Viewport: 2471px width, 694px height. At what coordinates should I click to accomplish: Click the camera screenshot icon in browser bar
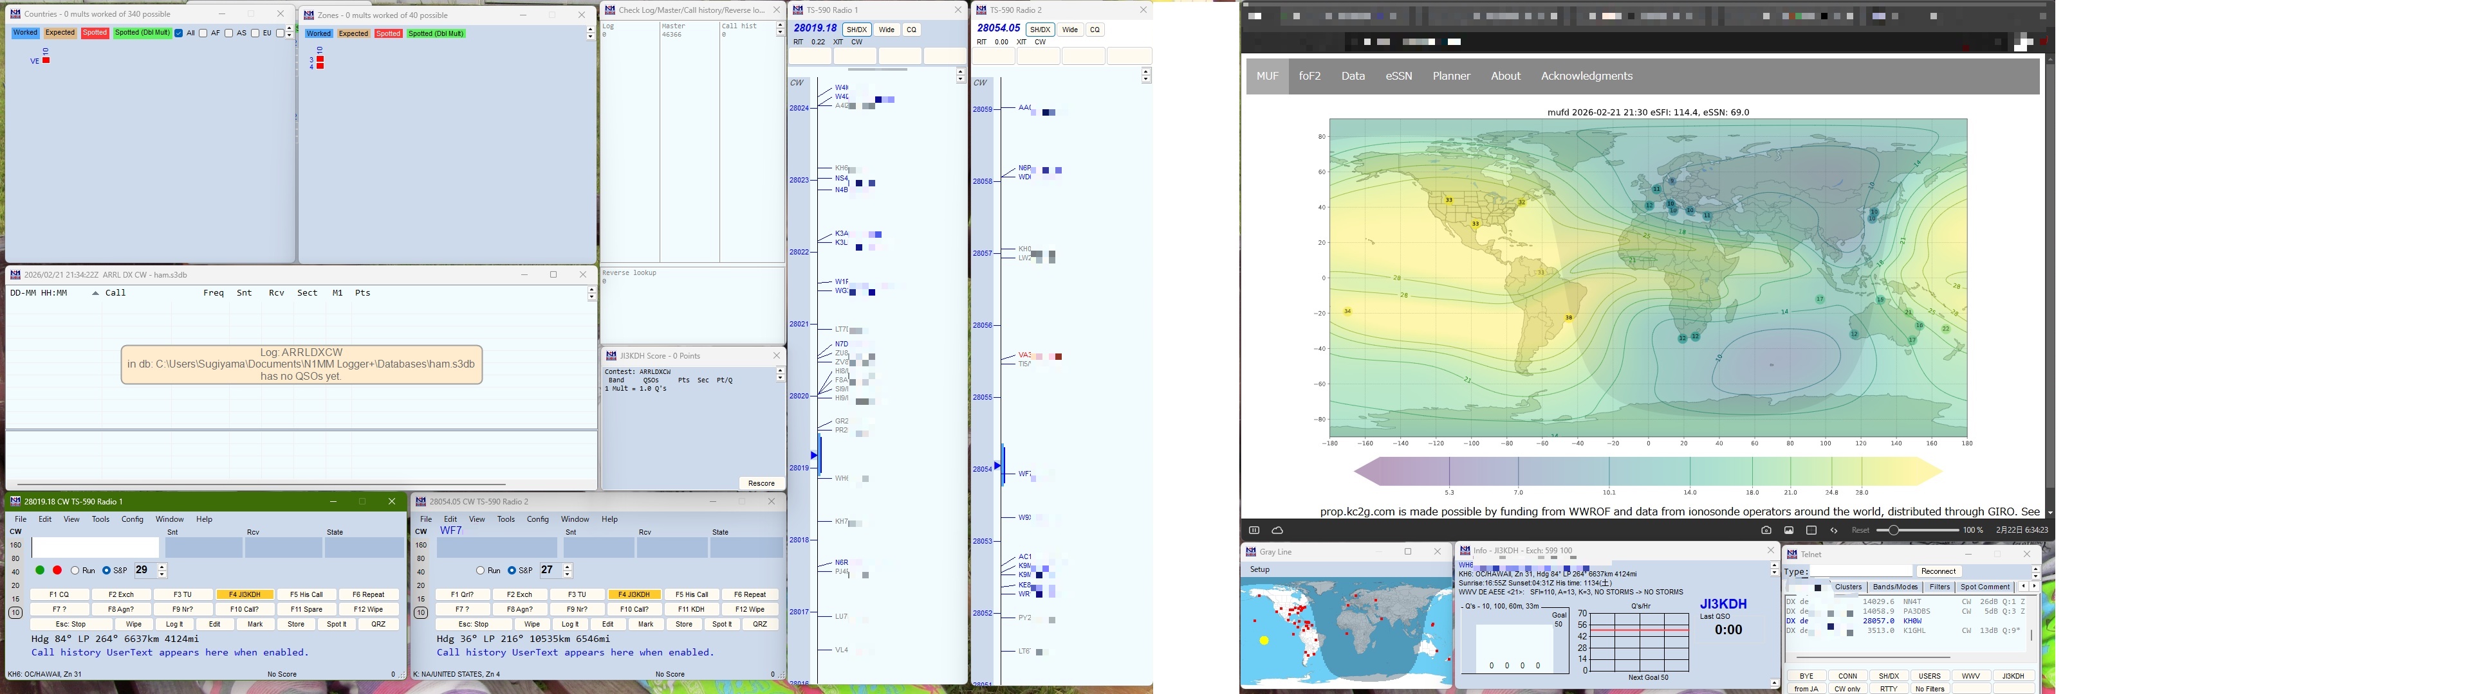[1766, 530]
